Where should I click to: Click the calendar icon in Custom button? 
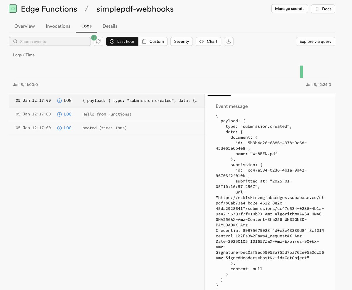(x=144, y=41)
